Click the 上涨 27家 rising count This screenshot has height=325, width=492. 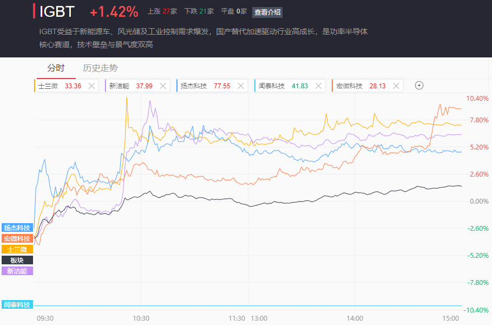coord(162,11)
